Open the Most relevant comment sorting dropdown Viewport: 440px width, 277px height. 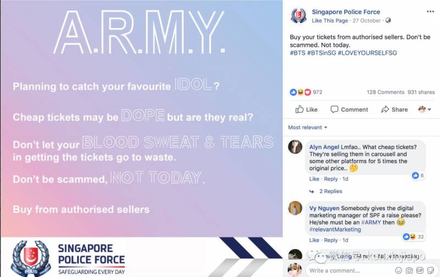[307, 127]
